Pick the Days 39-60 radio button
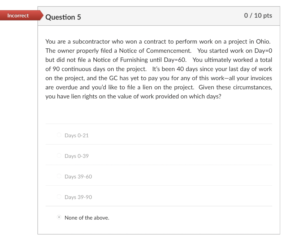The width and height of the screenshot is (288, 243). [59, 176]
